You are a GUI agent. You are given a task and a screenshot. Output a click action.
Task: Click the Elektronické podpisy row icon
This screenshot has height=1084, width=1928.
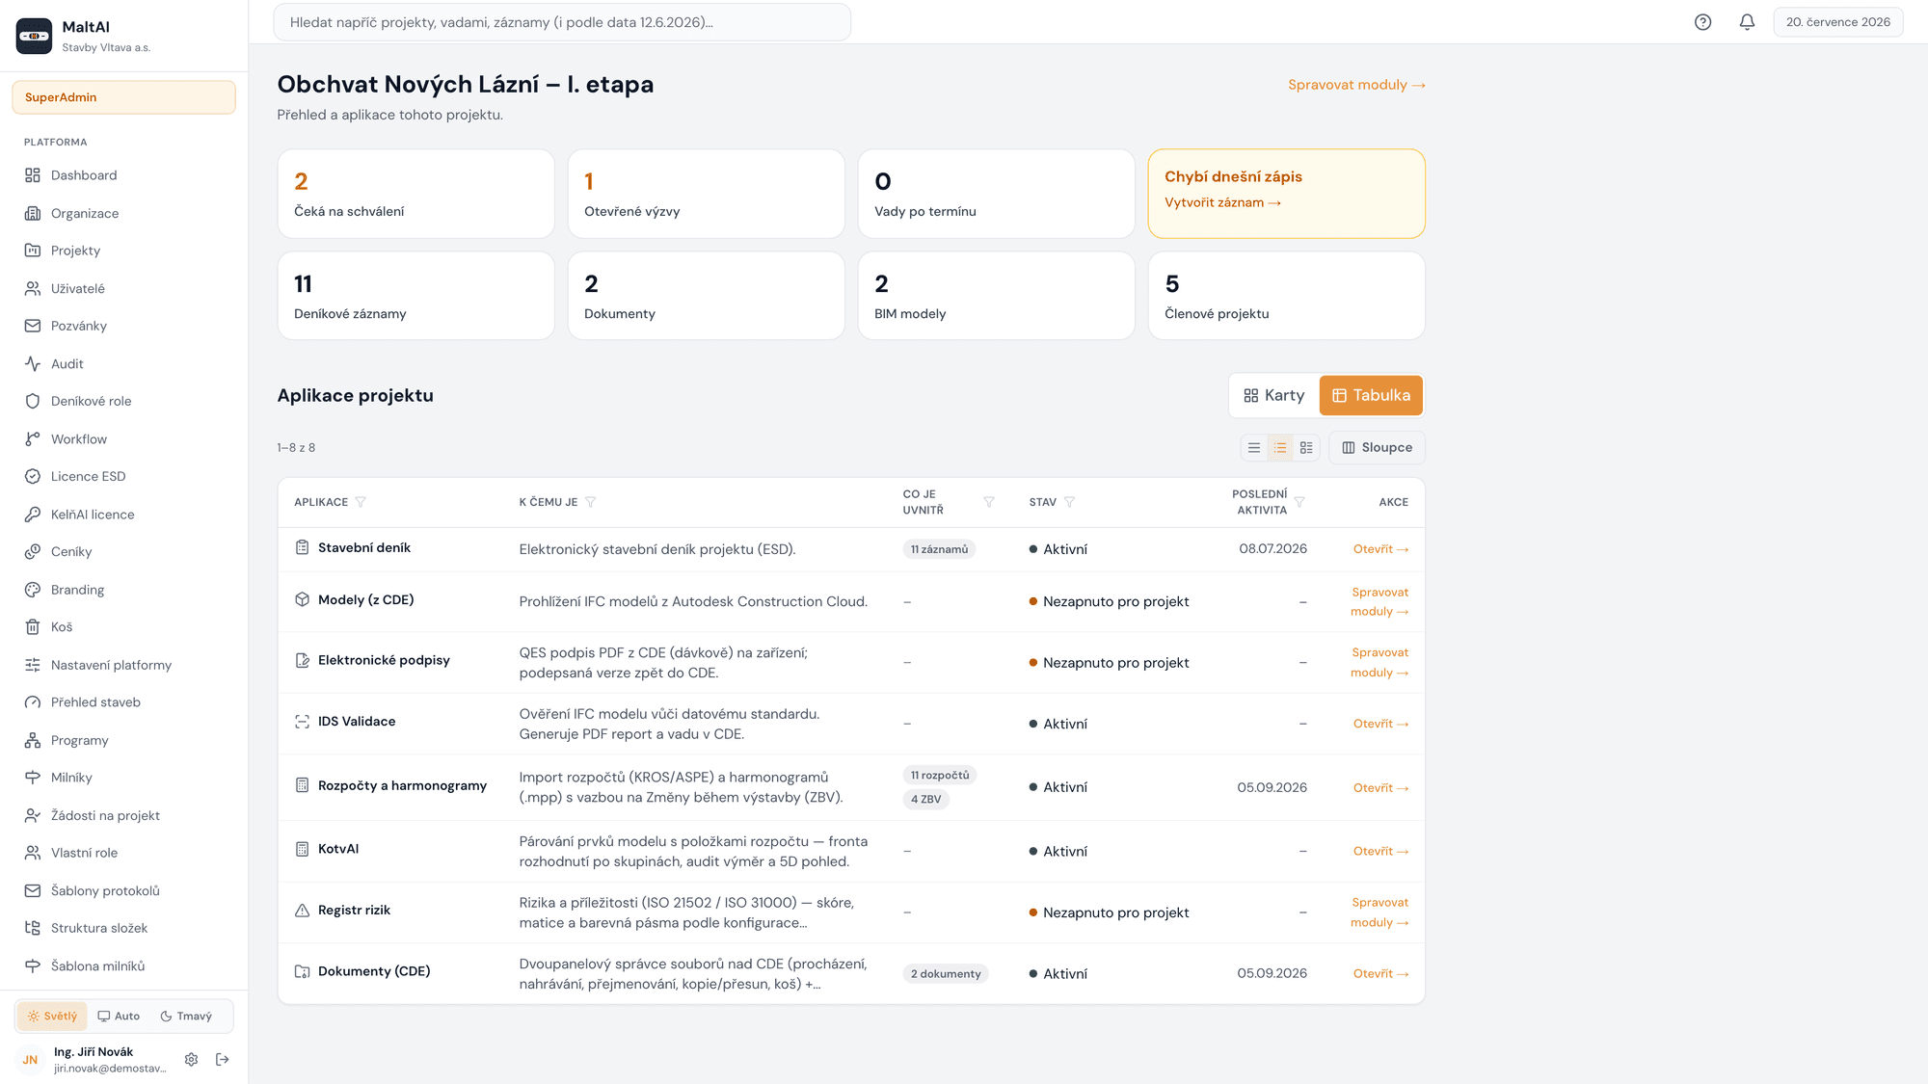coord(302,660)
